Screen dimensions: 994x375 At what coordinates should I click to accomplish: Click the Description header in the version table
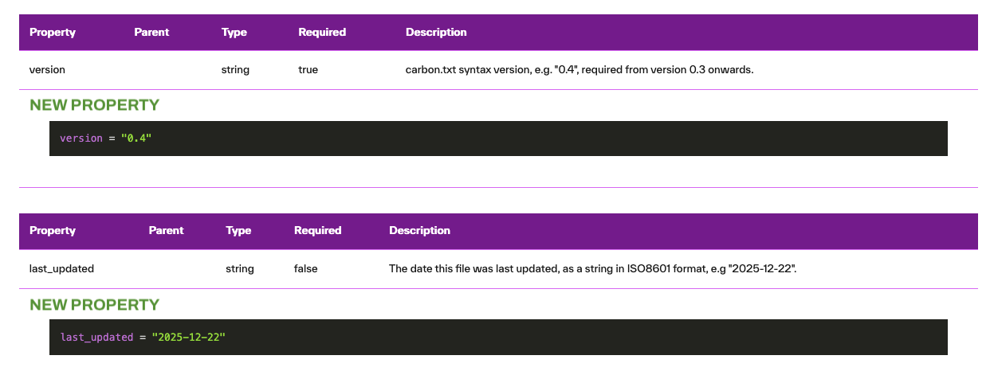click(436, 33)
